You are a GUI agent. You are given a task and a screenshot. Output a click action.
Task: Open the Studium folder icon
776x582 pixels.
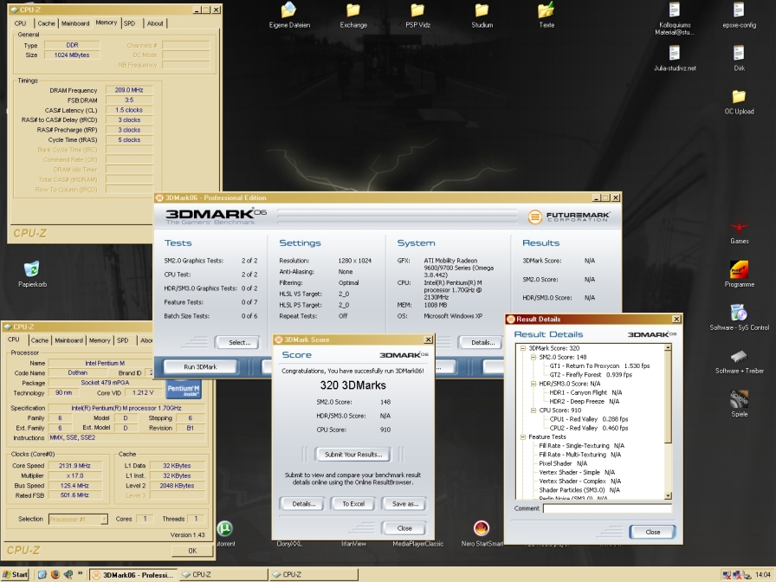coord(482,15)
